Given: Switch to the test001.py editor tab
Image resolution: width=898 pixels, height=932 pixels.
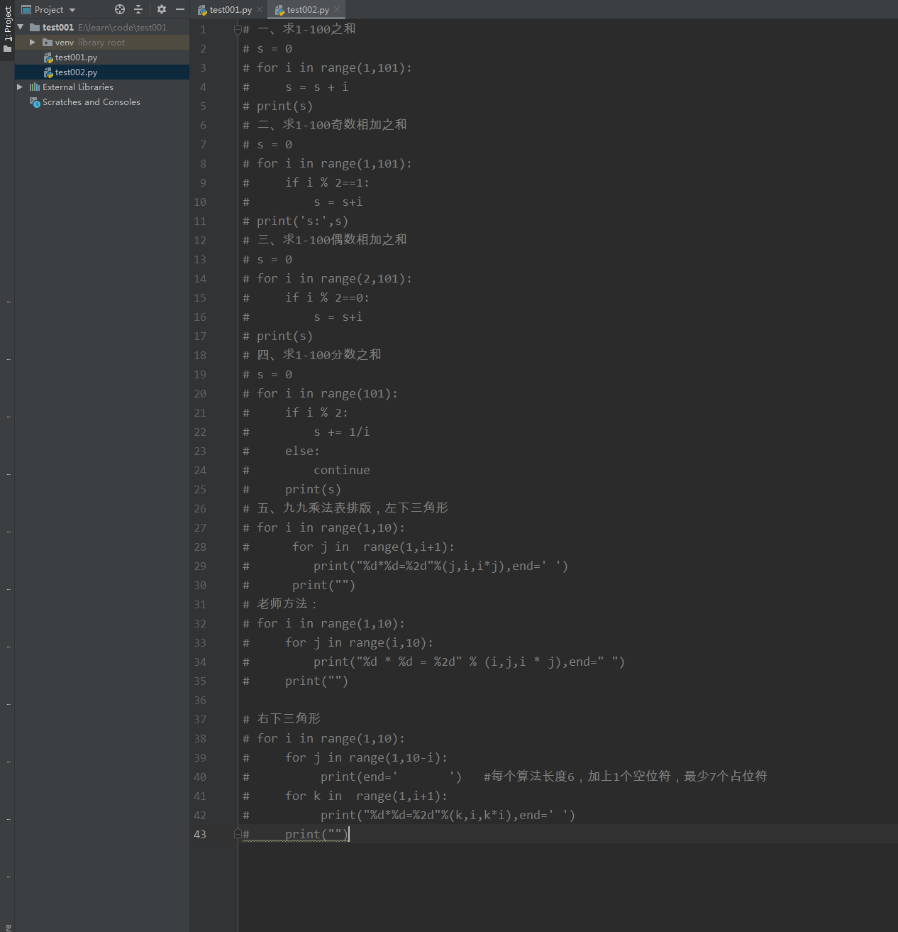Looking at the screenshot, I should [231, 10].
